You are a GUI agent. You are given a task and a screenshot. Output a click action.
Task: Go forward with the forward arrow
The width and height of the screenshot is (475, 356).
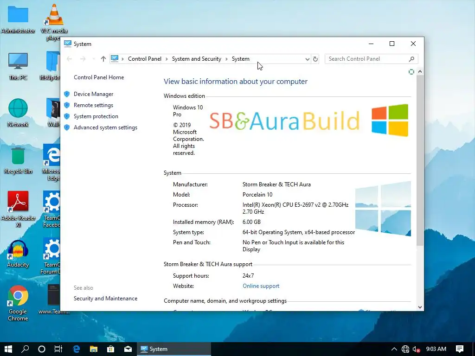tap(83, 59)
